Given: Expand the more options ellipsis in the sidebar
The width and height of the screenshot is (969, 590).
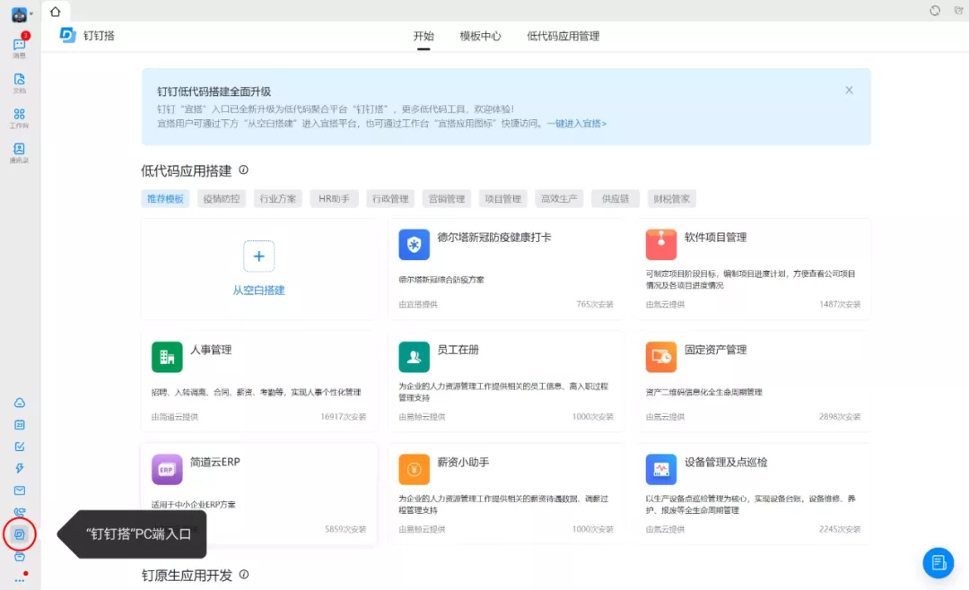Looking at the screenshot, I should tap(20, 581).
